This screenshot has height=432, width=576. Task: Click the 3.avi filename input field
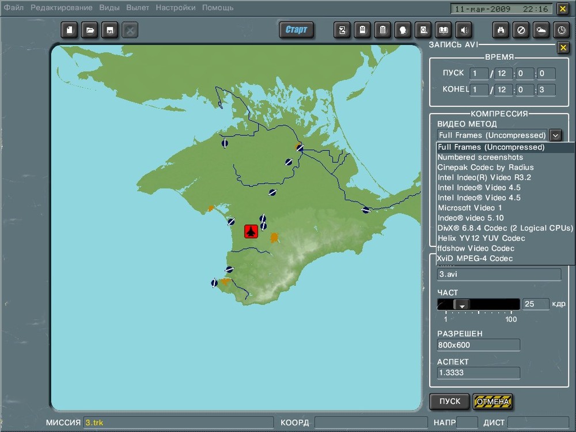coord(499,275)
